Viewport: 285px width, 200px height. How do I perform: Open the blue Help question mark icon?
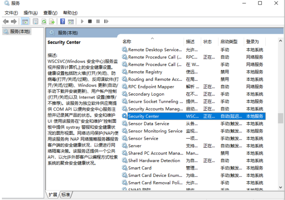[x=62, y=22]
